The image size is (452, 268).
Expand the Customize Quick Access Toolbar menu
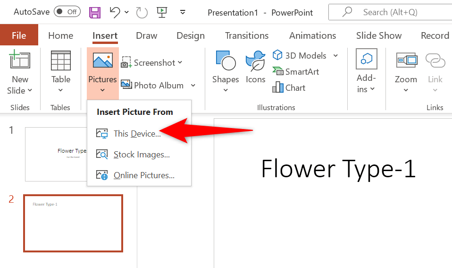click(x=183, y=12)
